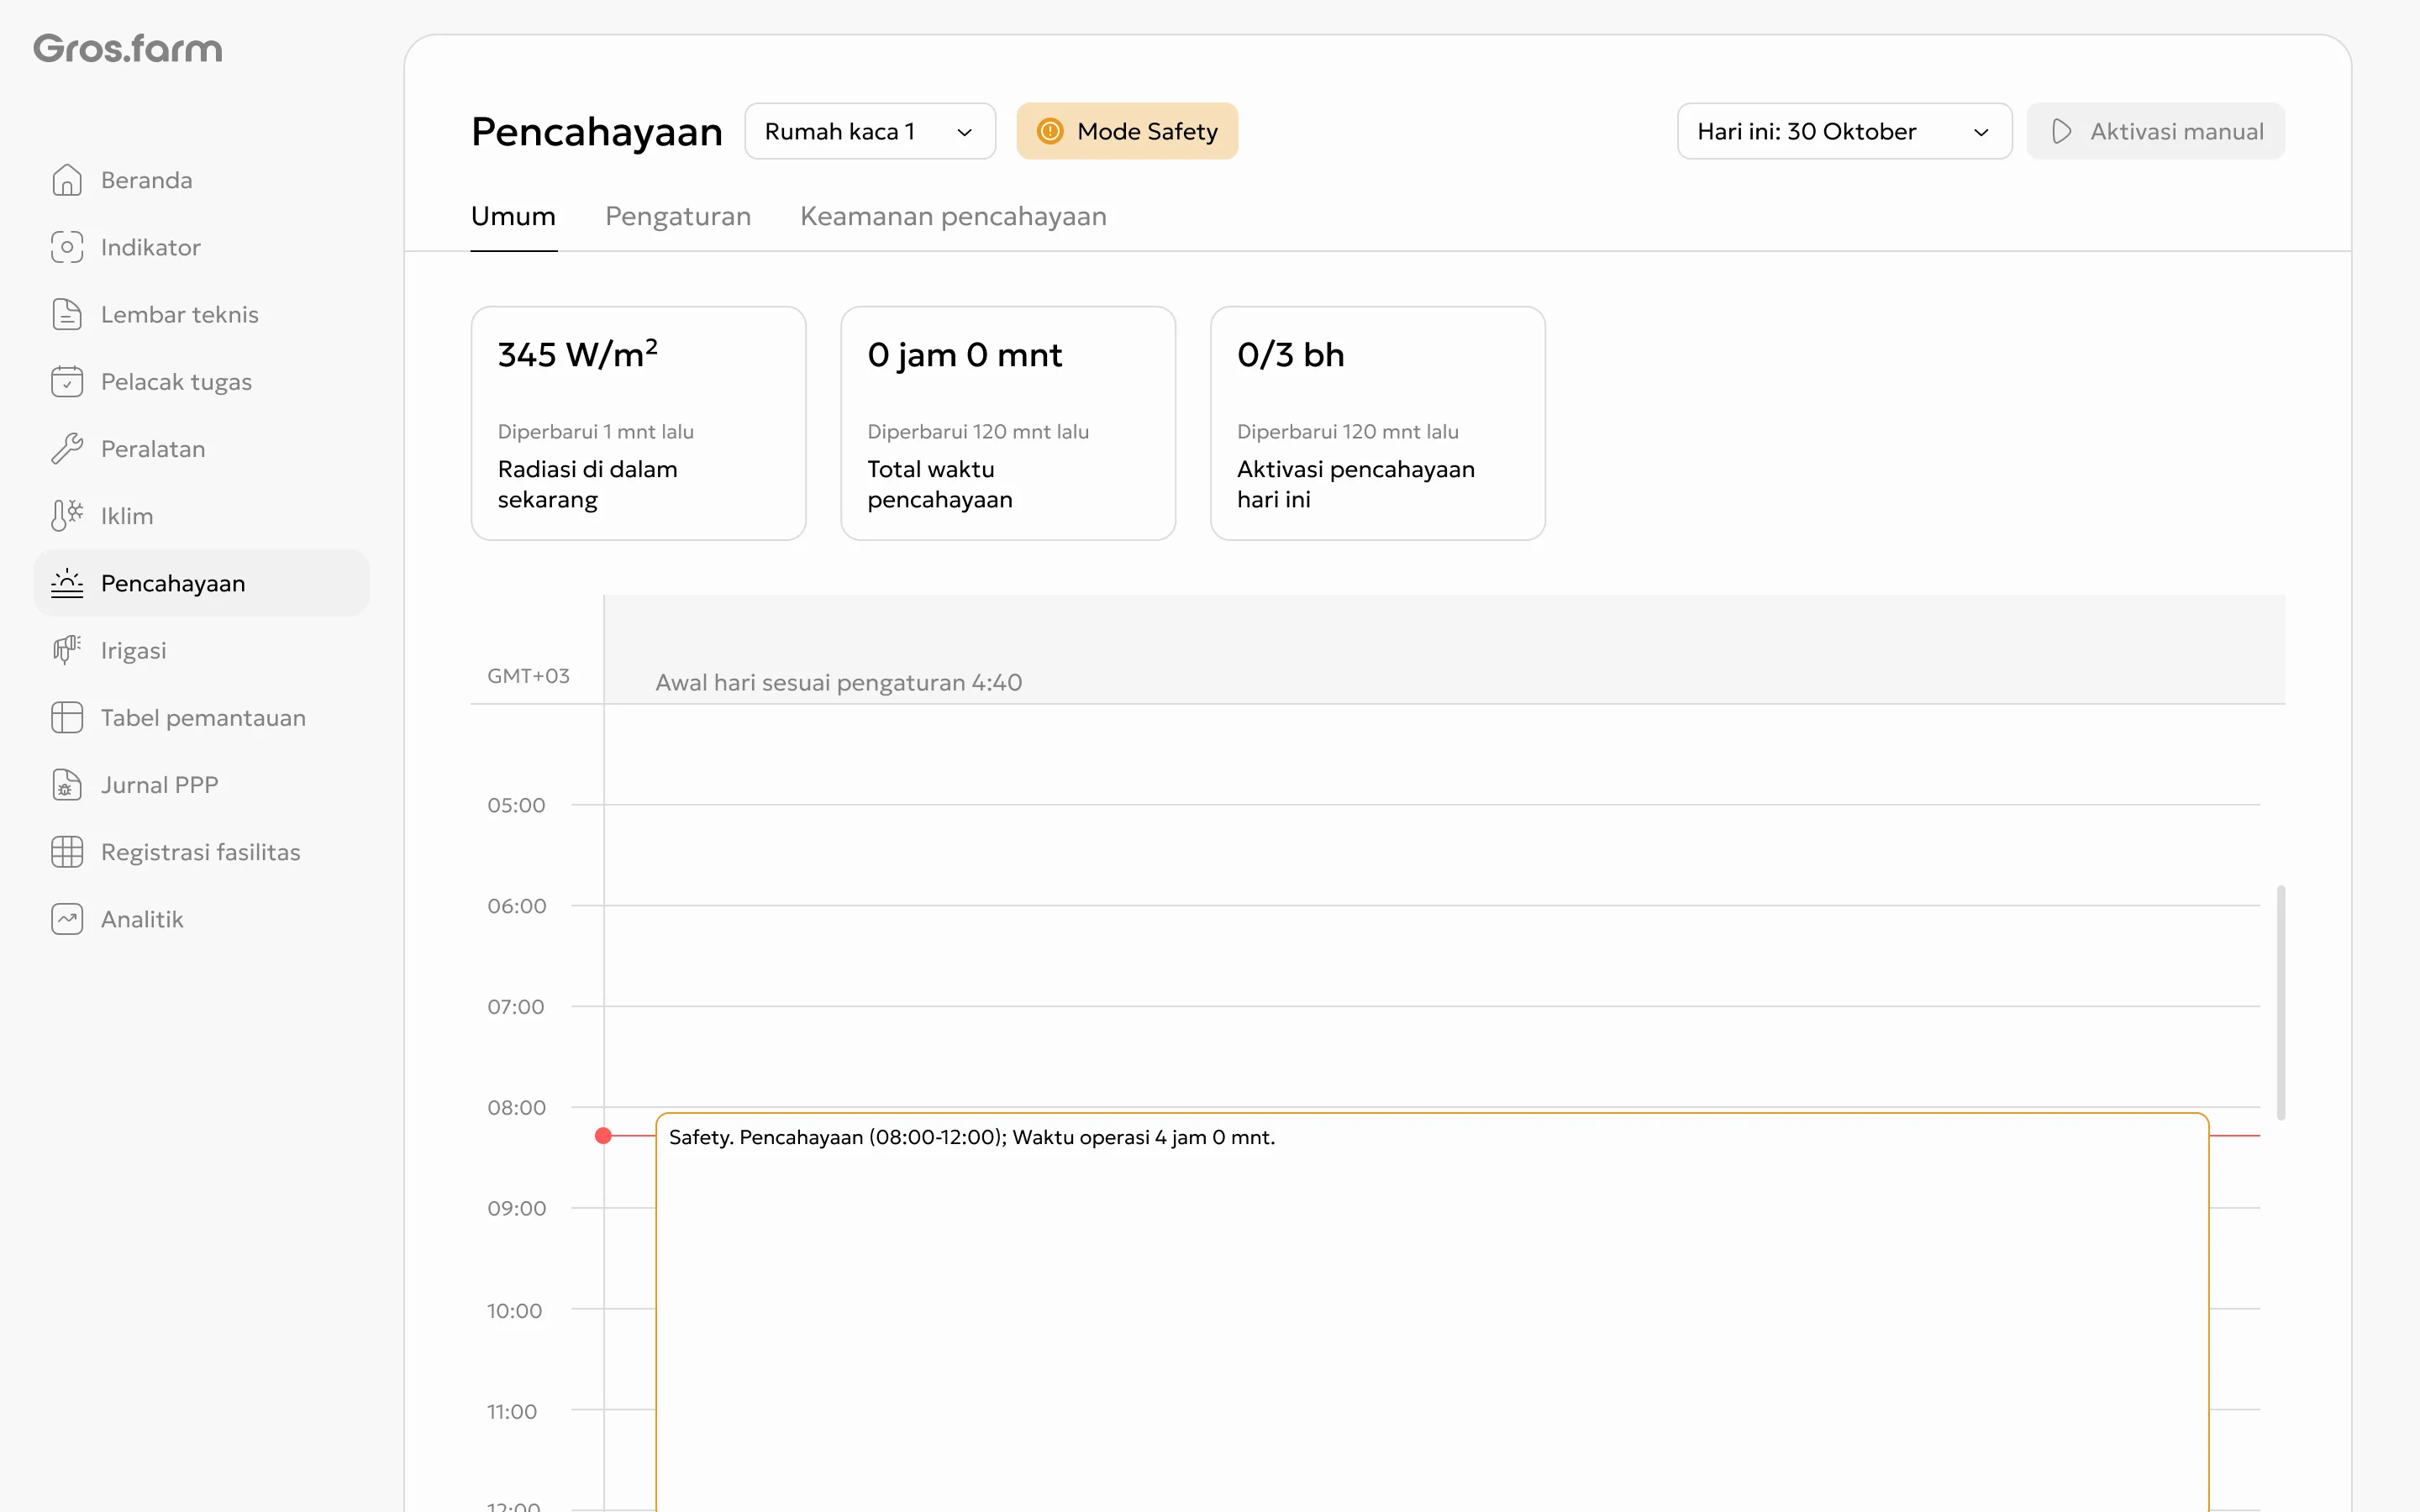Click the Pencahayaan page heading
The height and width of the screenshot is (1512, 2420).
click(596, 132)
